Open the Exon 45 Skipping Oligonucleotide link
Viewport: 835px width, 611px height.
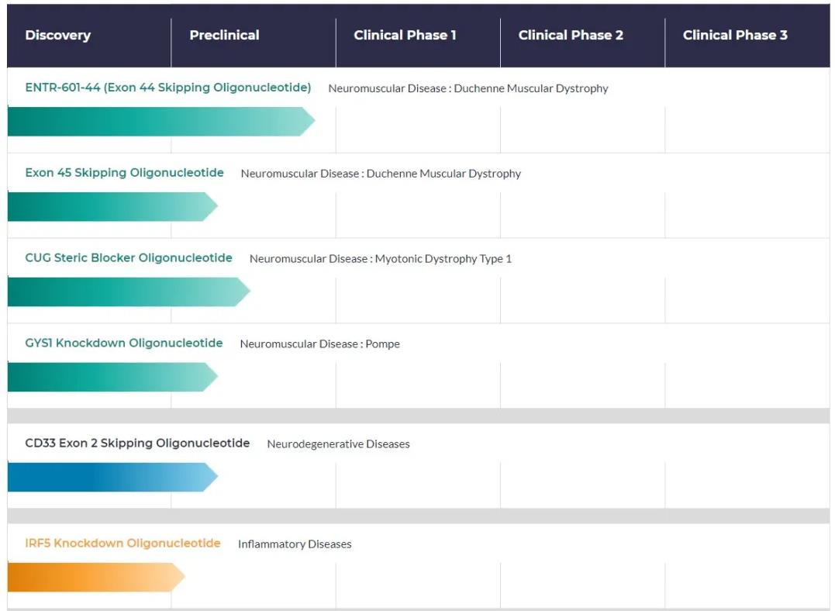[124, 173]
